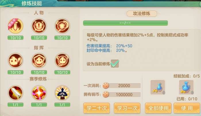
Task: Select the second 人物 skill with sword-shield emblem
Action: [39, 26]
